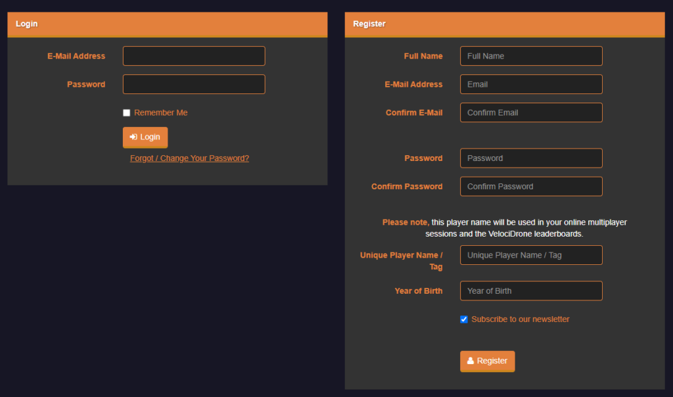Click the 'Please note,' text
The image size is (673, 397).
click(405, 222)
